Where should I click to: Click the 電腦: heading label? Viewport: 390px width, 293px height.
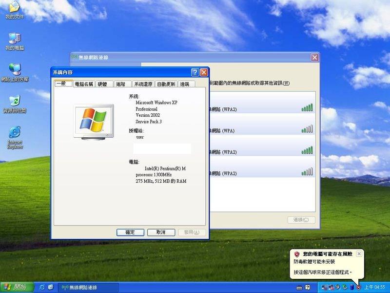(x=134, y=162)
